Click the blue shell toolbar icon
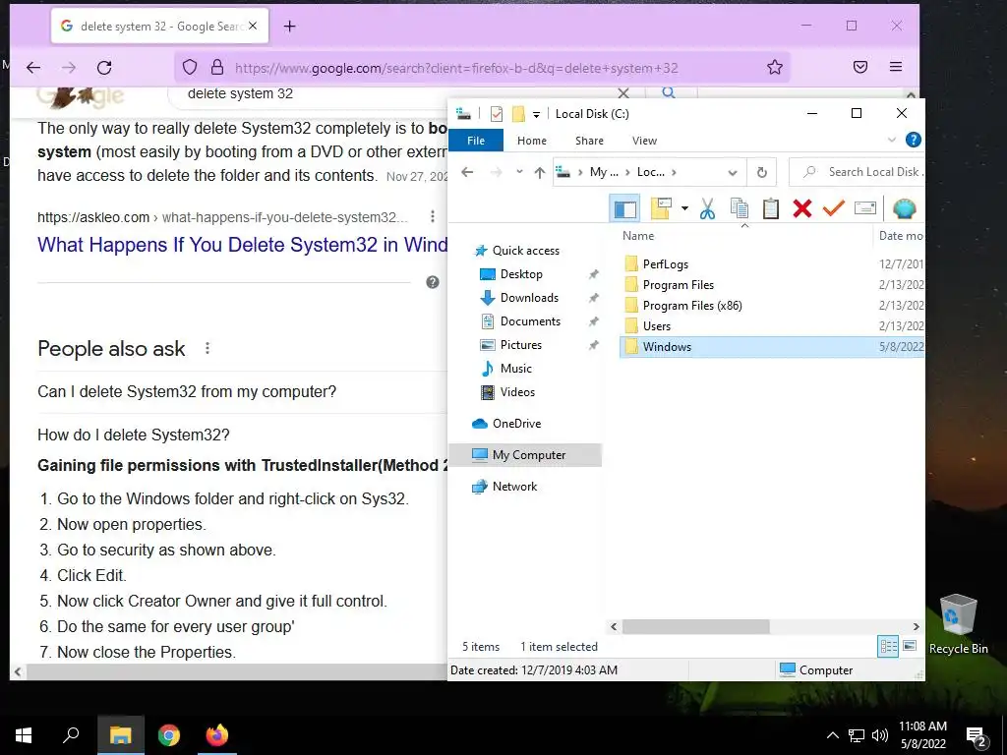 click(905, 208)
